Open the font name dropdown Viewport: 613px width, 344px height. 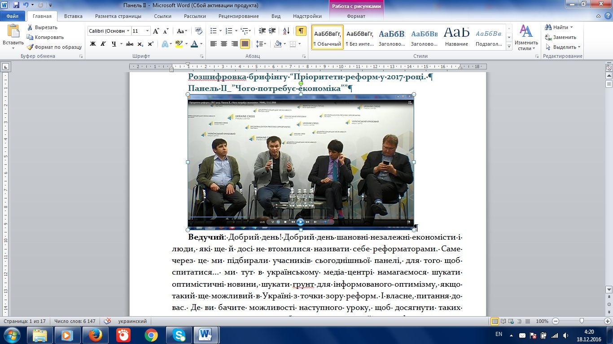[x=128, y=31]
